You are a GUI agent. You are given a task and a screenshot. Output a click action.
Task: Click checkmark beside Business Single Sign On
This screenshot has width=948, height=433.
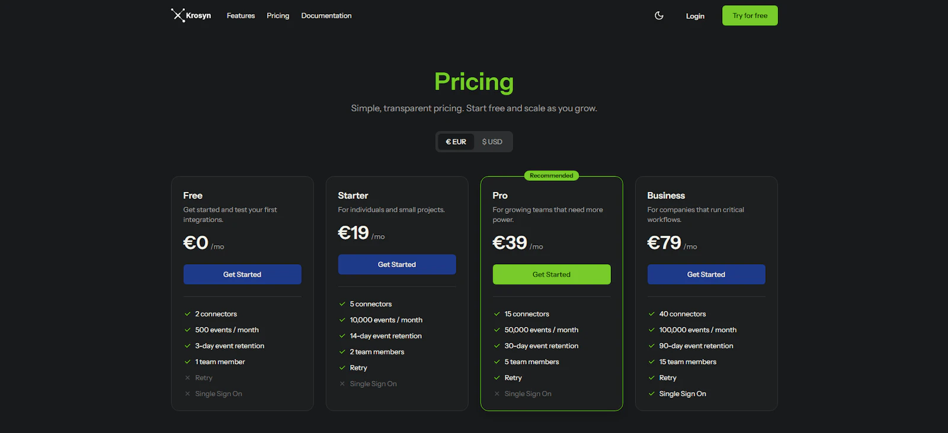click(652, 394)
